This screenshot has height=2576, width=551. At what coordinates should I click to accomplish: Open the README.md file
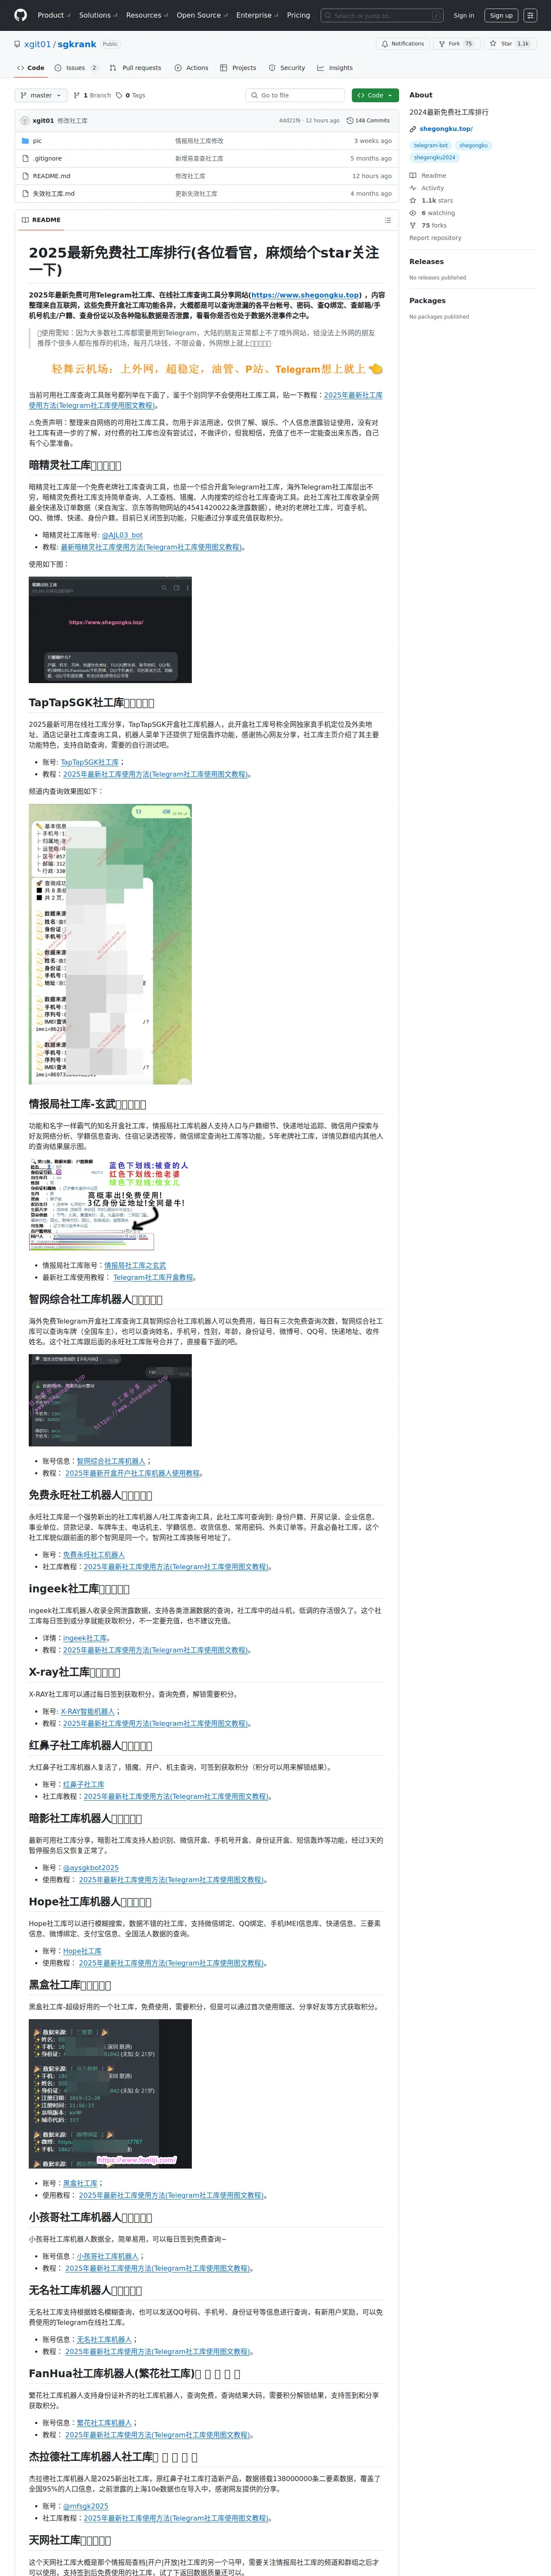[x=51, y=176]
